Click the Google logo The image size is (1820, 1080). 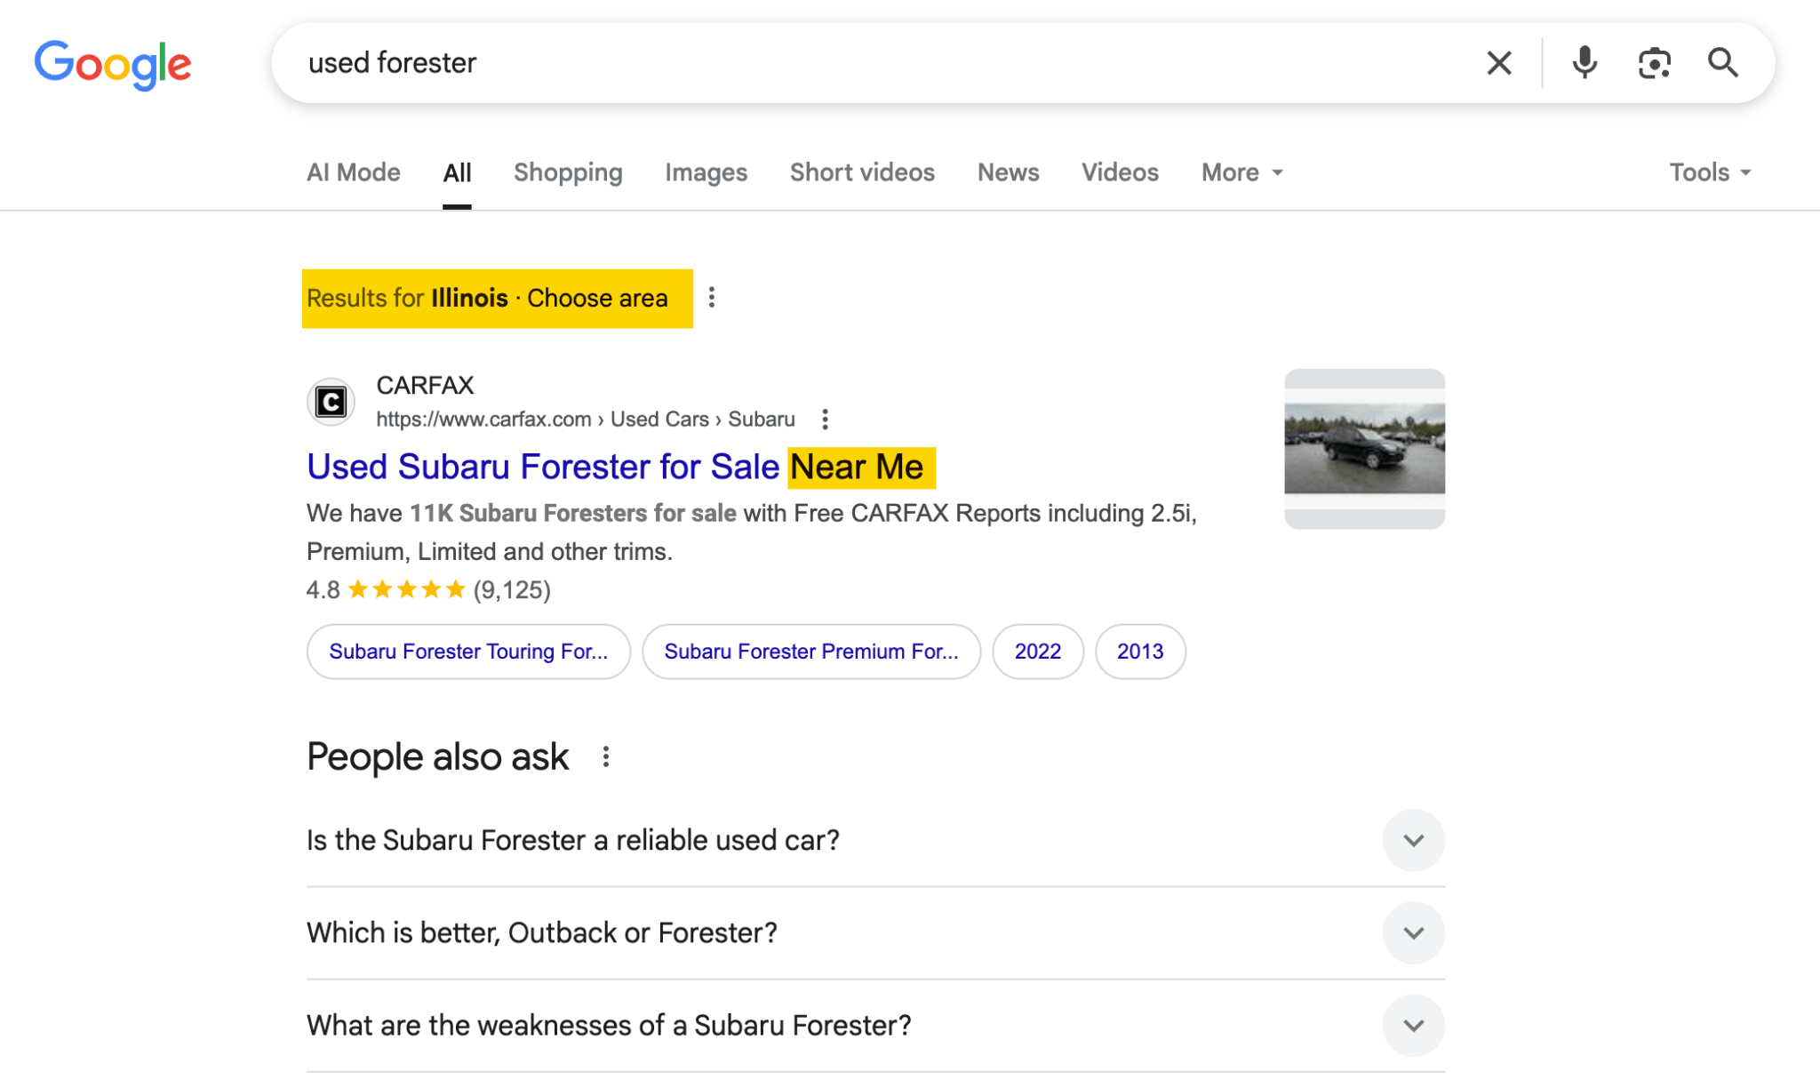(113, 62)
